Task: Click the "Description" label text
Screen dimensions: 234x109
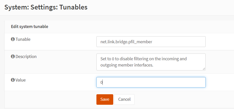Action: (x=26, y=56)
